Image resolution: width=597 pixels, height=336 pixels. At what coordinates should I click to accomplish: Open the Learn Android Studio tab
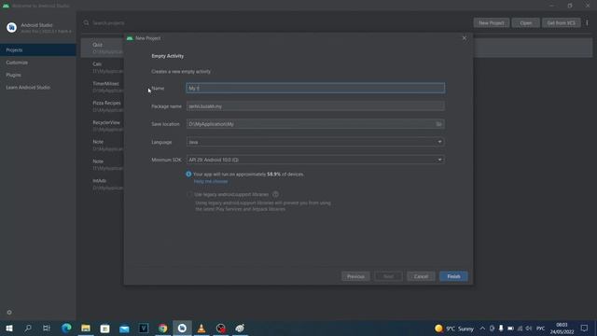point(38,87)
